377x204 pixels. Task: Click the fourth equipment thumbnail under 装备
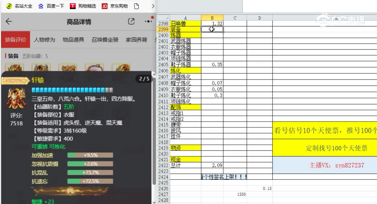pos(94,67)
